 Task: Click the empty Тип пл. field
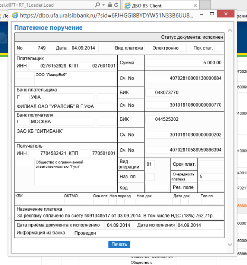pos(212,201)
